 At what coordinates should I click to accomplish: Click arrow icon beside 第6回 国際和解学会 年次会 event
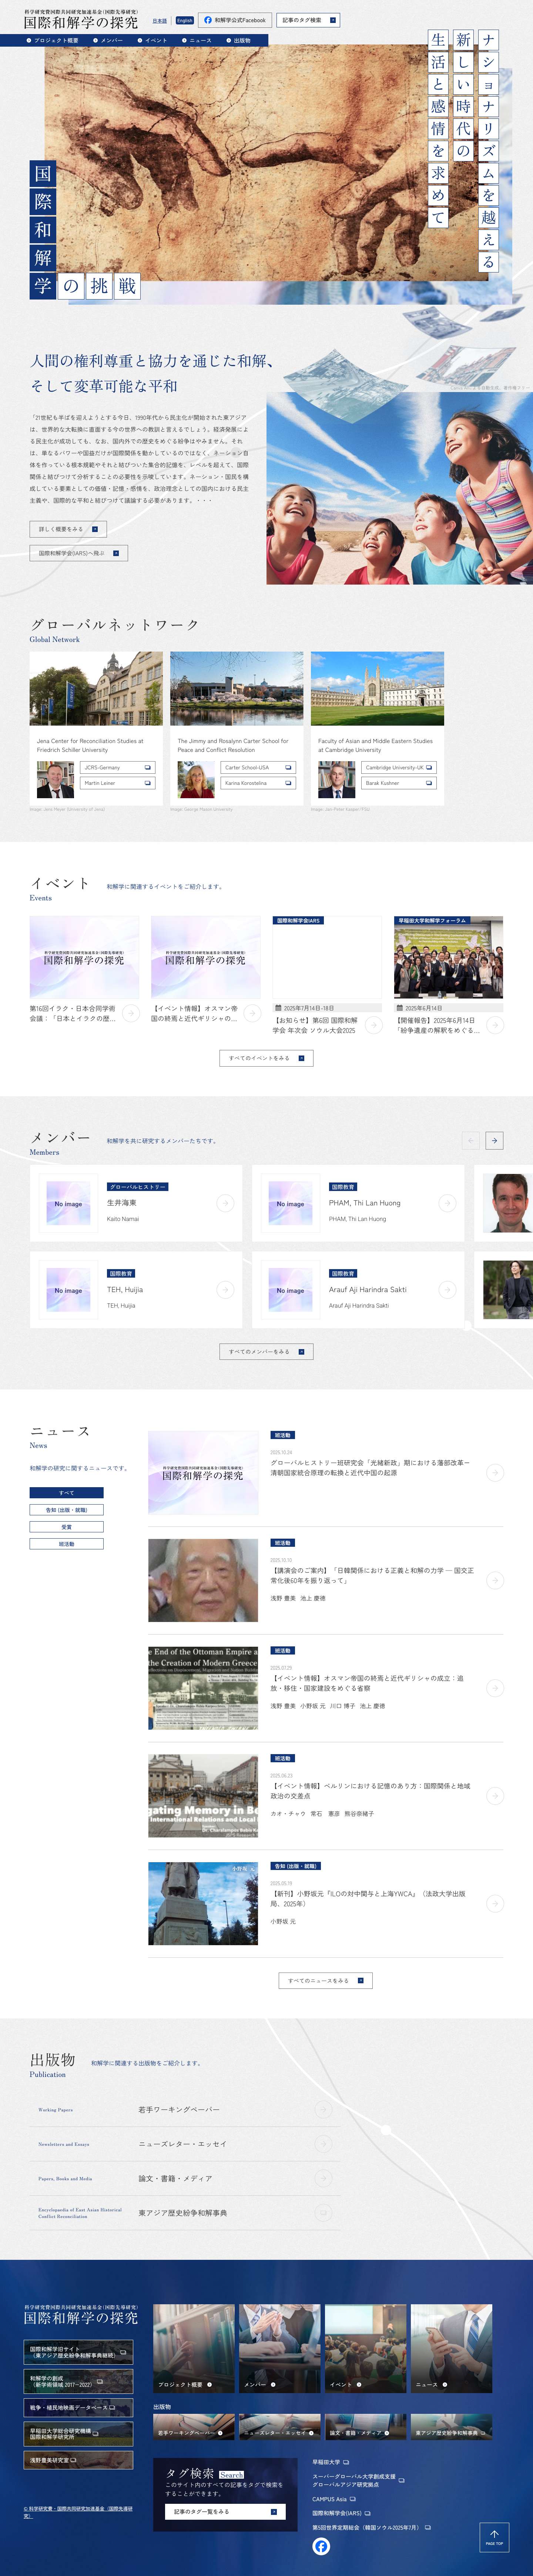373,1025
